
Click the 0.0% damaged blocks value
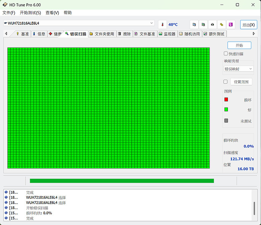coord(249,146)
